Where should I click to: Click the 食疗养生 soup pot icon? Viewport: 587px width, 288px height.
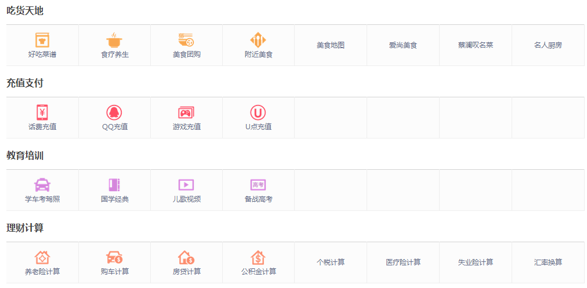(x=114, y=40)
